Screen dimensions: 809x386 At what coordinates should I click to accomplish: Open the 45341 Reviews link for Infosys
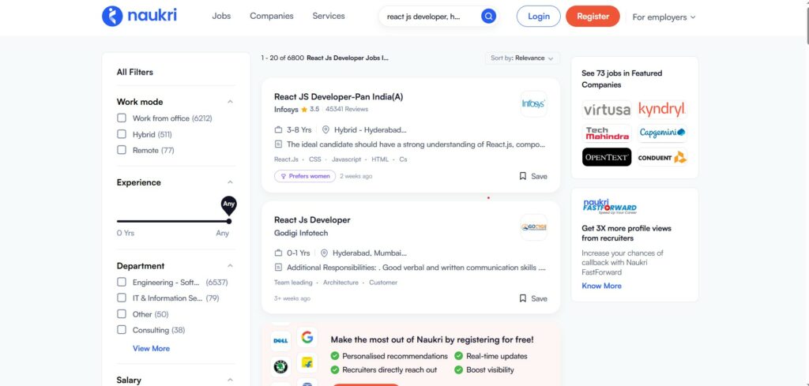pyautogui.click(x=347, y=109)
